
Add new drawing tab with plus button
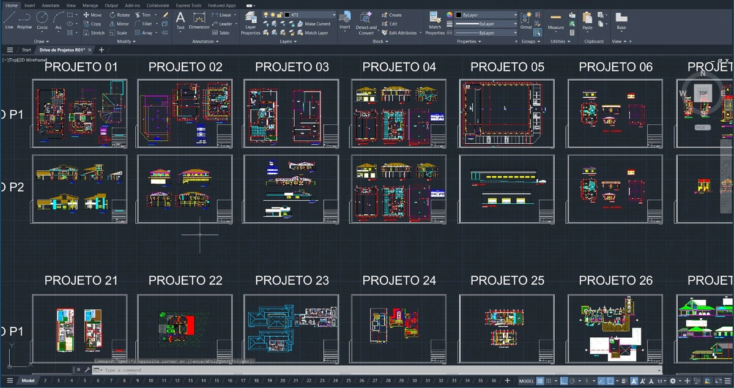point(102,50)
